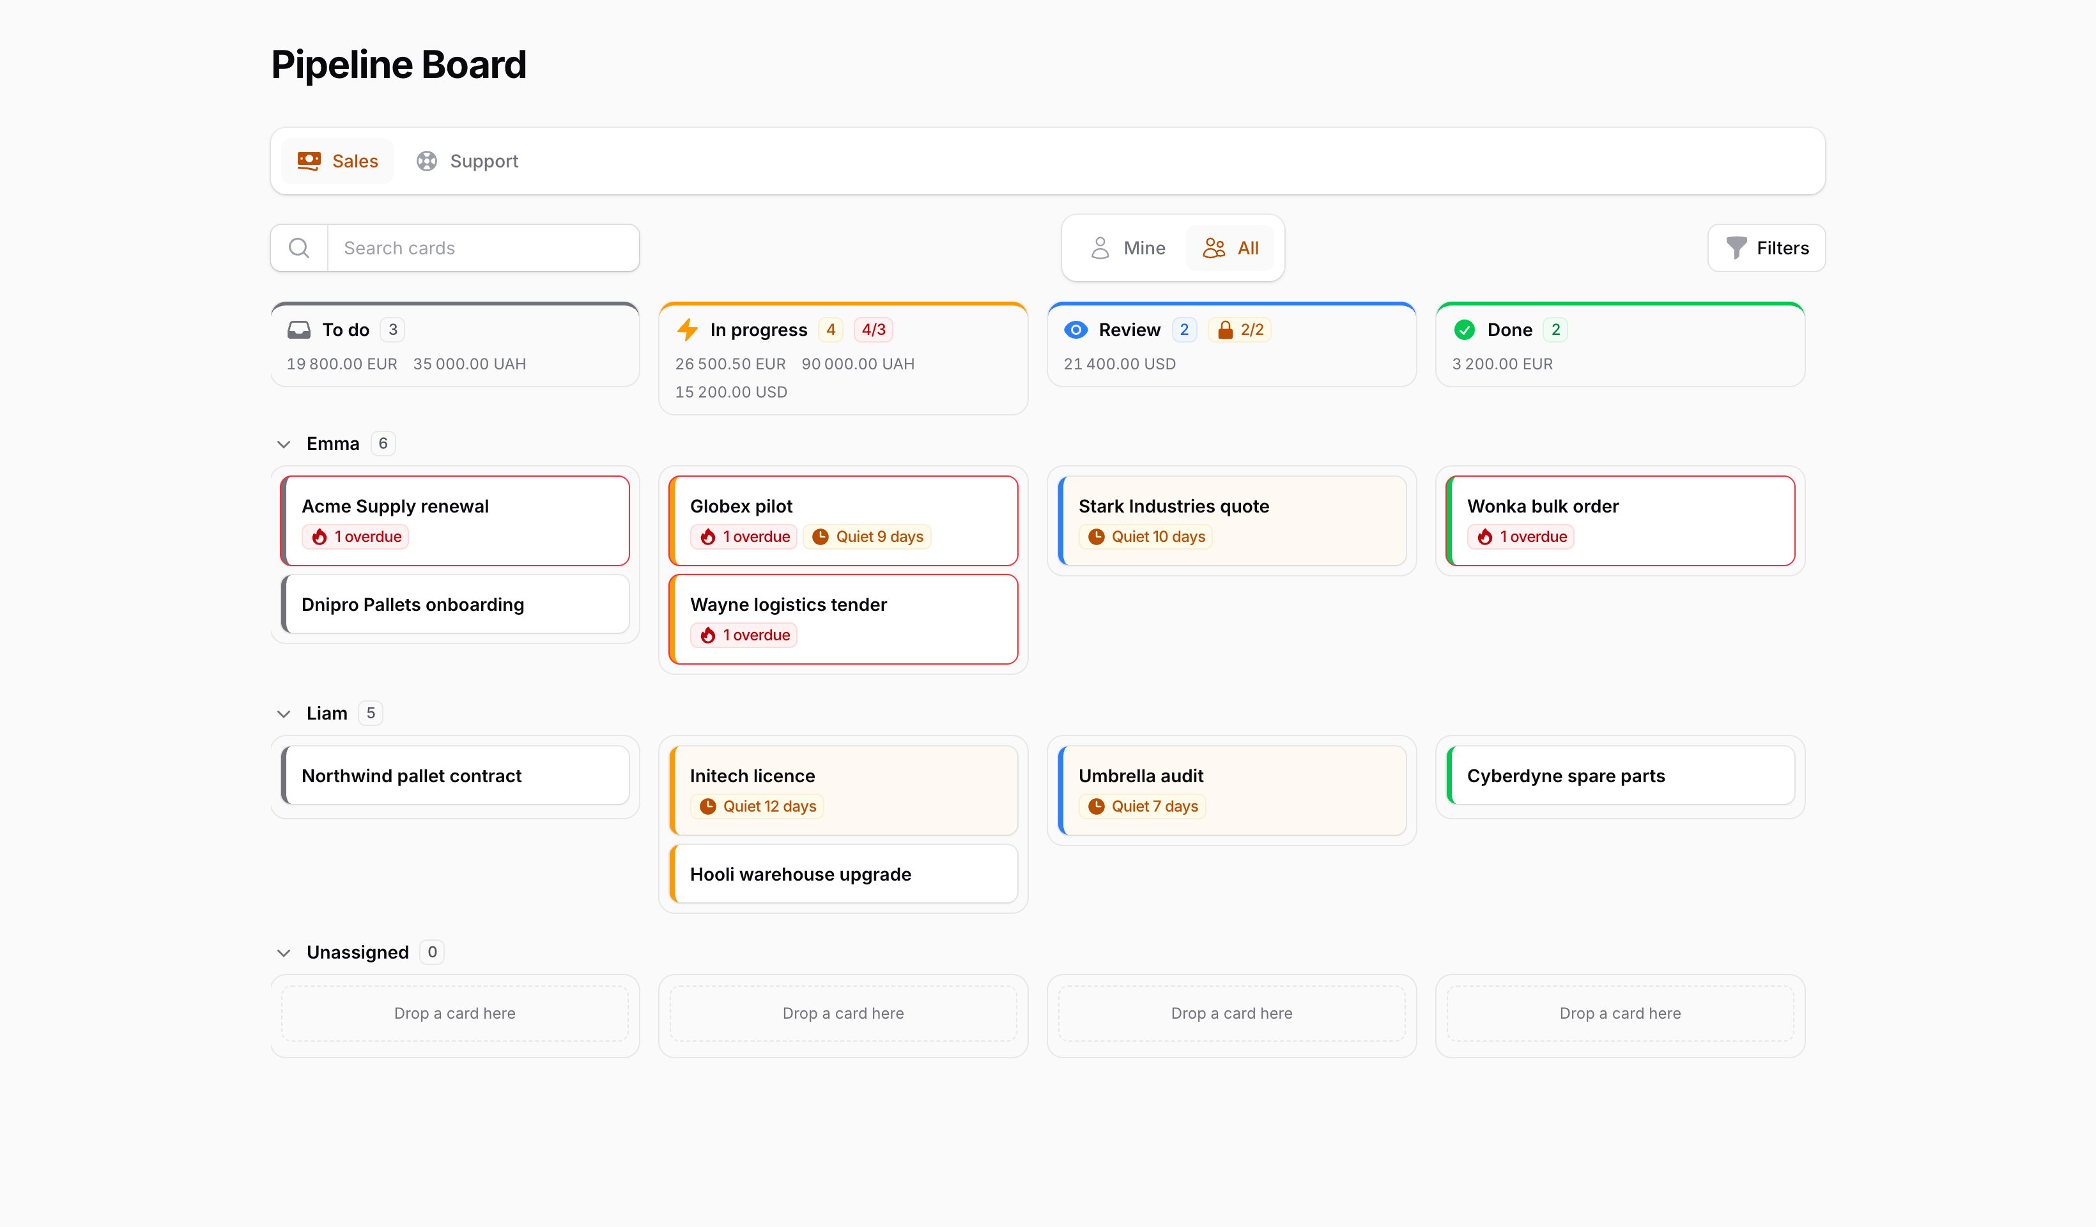Click the Emma card count 6
Viewport: 2096px width, 1227px height.
pos(383,444)
